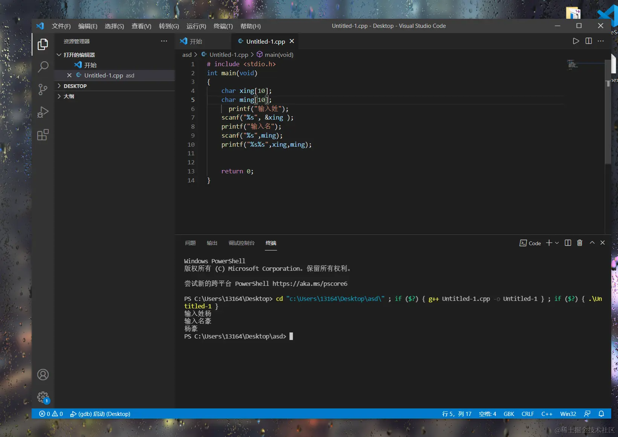This screenshot has width=618, height=437.
Task: Go to line via 行 5, 列 17
Action: click(x=457, y=414)
